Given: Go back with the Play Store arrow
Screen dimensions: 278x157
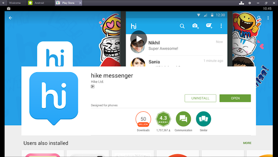Looking at the screenshot, I should coord(10,18).
